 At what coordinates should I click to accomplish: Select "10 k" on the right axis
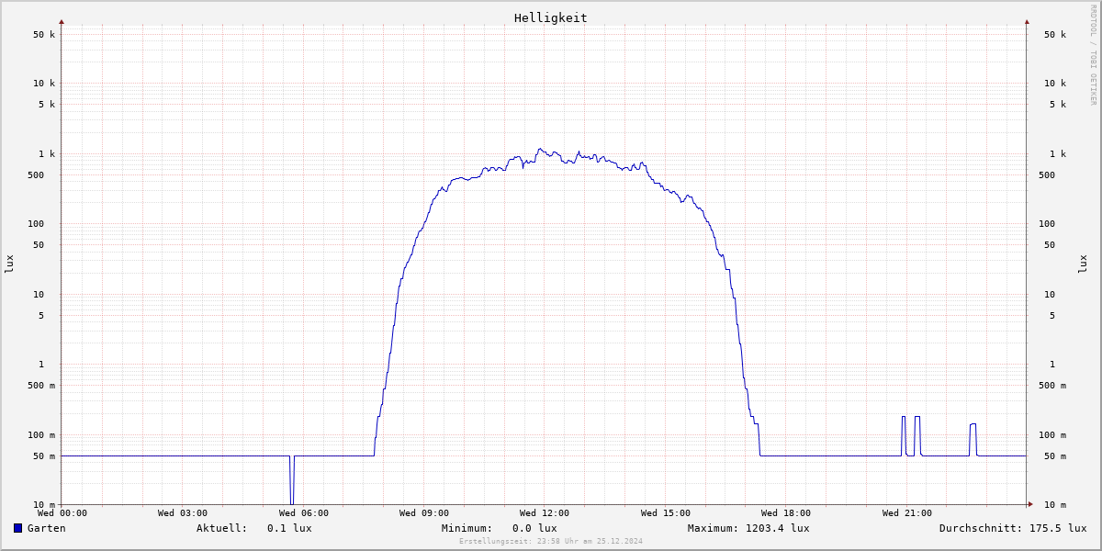coord(1055,84)
